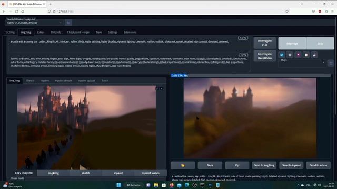Open the Stable Diffusion checkpoint dropdown
337x189 pixels.
pos(34,23)
